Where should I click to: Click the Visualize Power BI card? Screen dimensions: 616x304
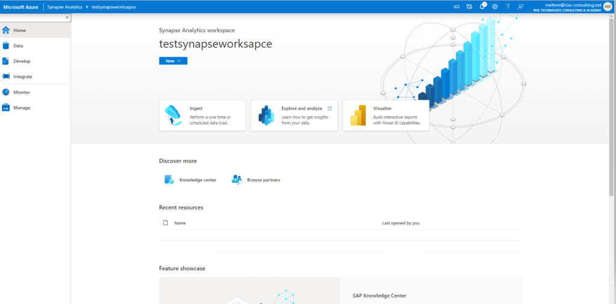(386, 116)
